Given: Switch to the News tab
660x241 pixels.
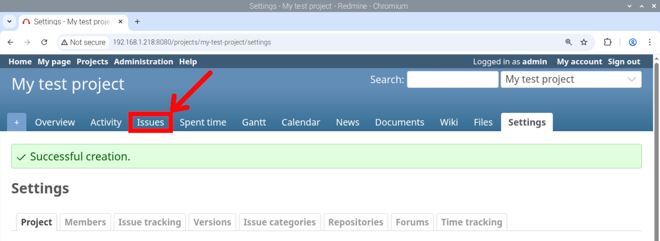Looking at the screenshot, I should (x=348, y=122).
